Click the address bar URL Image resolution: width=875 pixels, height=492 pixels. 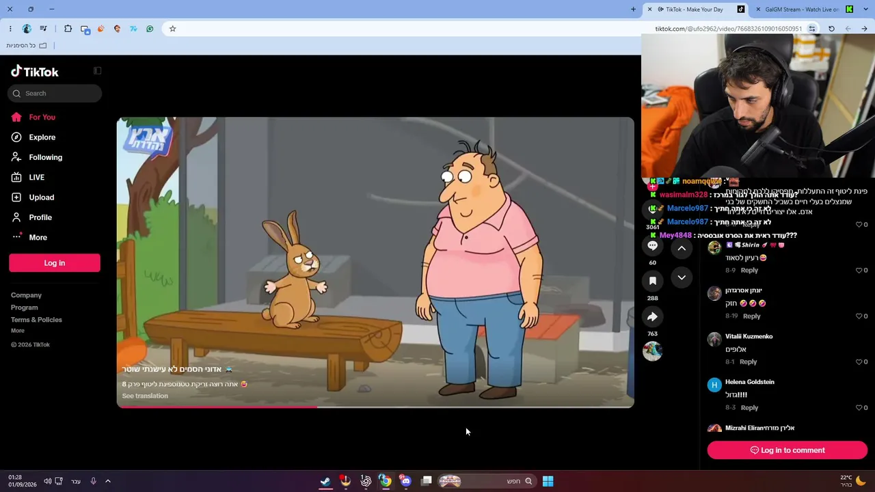728,29
